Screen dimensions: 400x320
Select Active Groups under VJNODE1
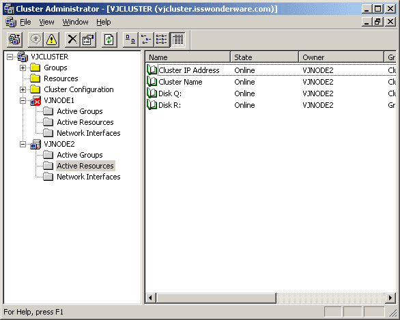(80, 111)
